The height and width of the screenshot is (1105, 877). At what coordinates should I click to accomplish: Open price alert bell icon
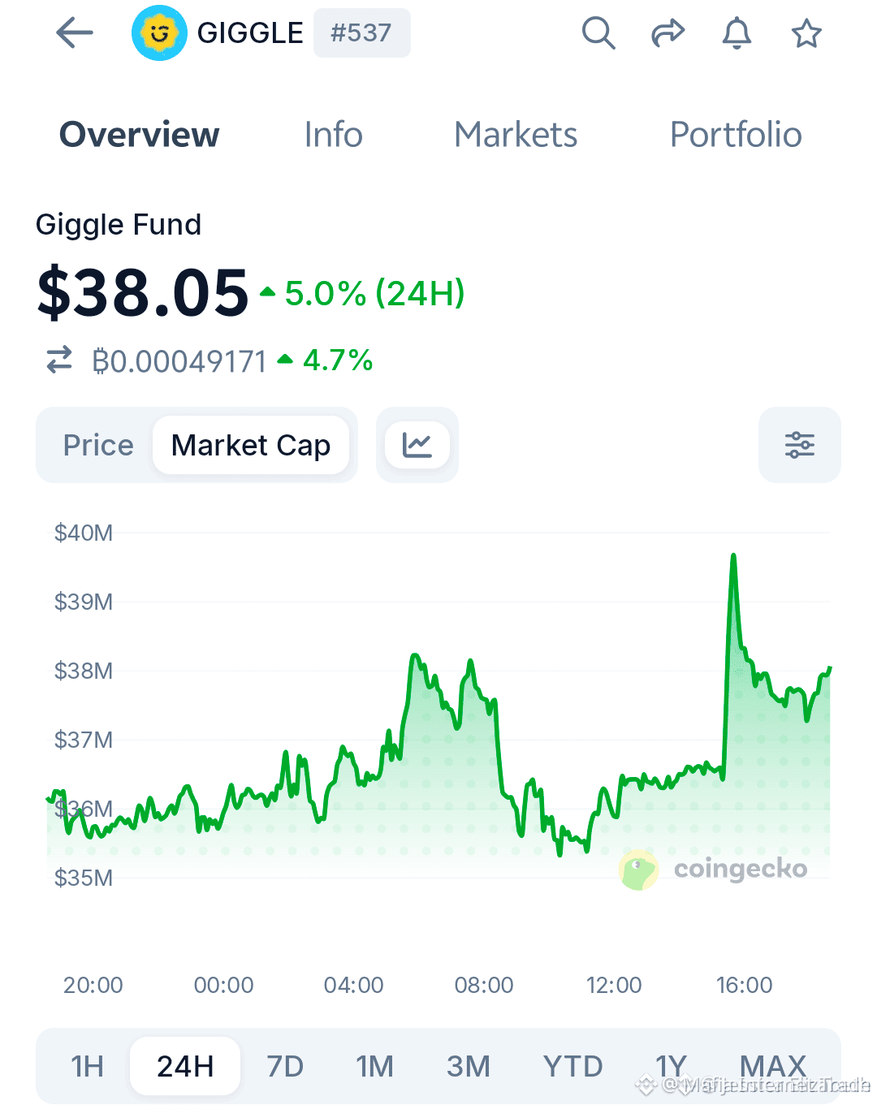pos(737,33)
